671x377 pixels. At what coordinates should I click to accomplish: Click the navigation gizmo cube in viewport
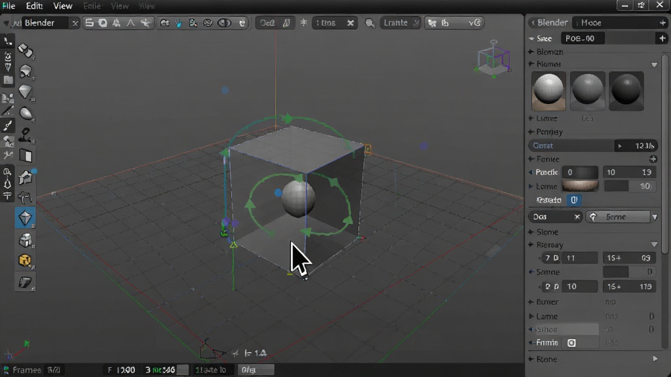(x=493, y=60)
